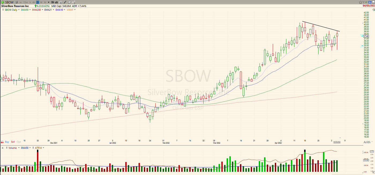This screenshot has height=175, width=375.
Task: Click the Opt button
Action: 19,142
